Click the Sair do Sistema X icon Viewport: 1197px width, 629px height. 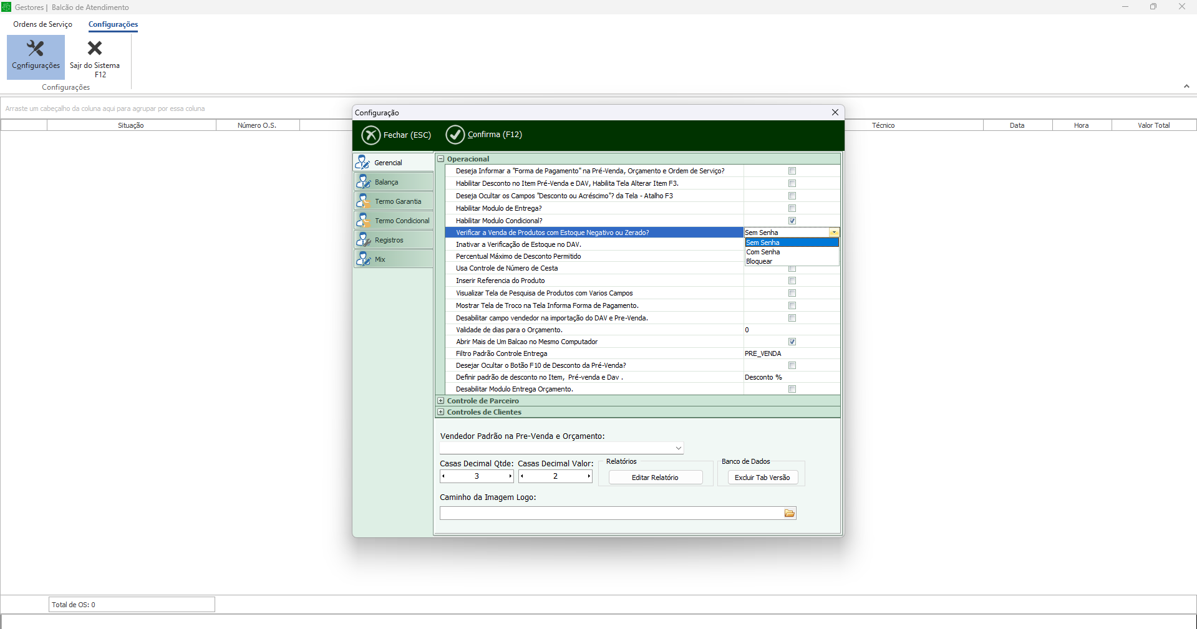coord(95,49)
